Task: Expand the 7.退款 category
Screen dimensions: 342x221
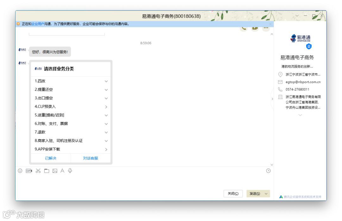Action: (71, 132)
